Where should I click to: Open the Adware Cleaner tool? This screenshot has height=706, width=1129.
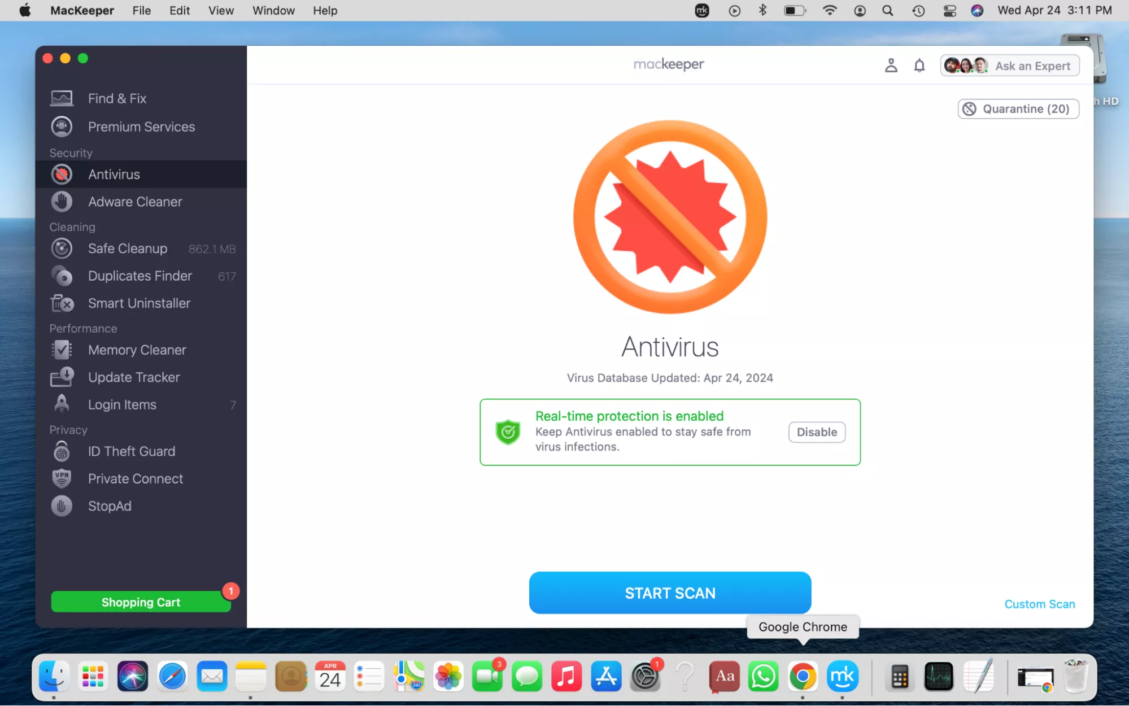[134, 201]
